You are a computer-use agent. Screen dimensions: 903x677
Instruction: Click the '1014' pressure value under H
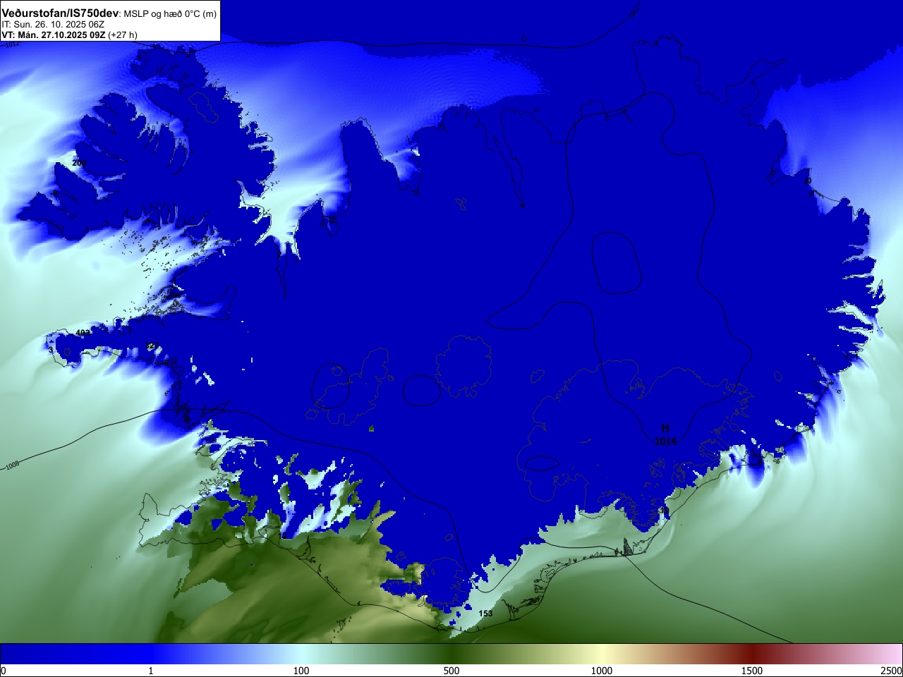[665, 441]
